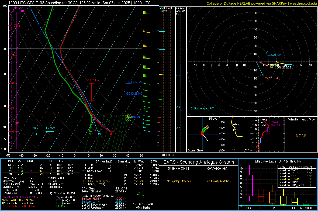Click the NONE hazard type value
The width and height of the screenshot is (318, 211).
click(301, 136)
